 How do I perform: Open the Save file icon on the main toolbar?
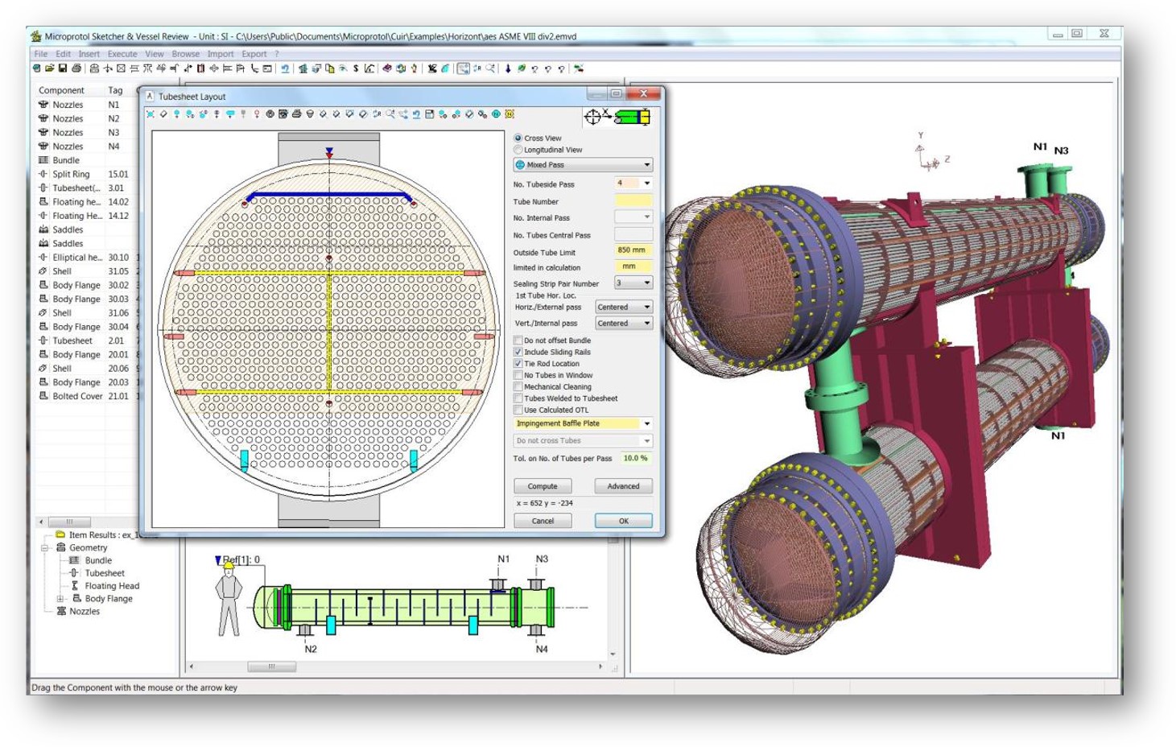[63, 70]
